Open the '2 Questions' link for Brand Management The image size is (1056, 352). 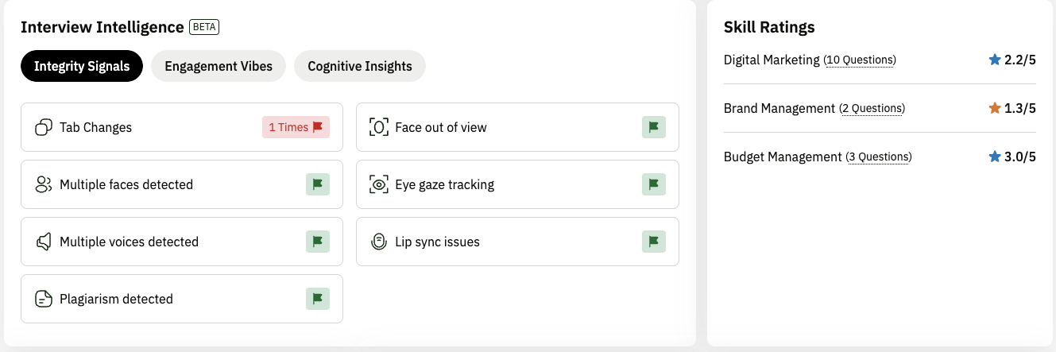[872, 108]
